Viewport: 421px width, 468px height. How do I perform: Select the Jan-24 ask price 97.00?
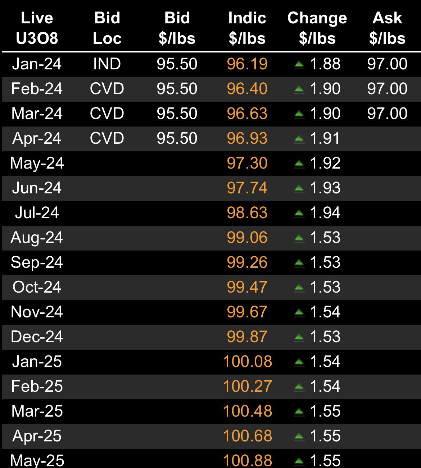click(x=387, y=64)
